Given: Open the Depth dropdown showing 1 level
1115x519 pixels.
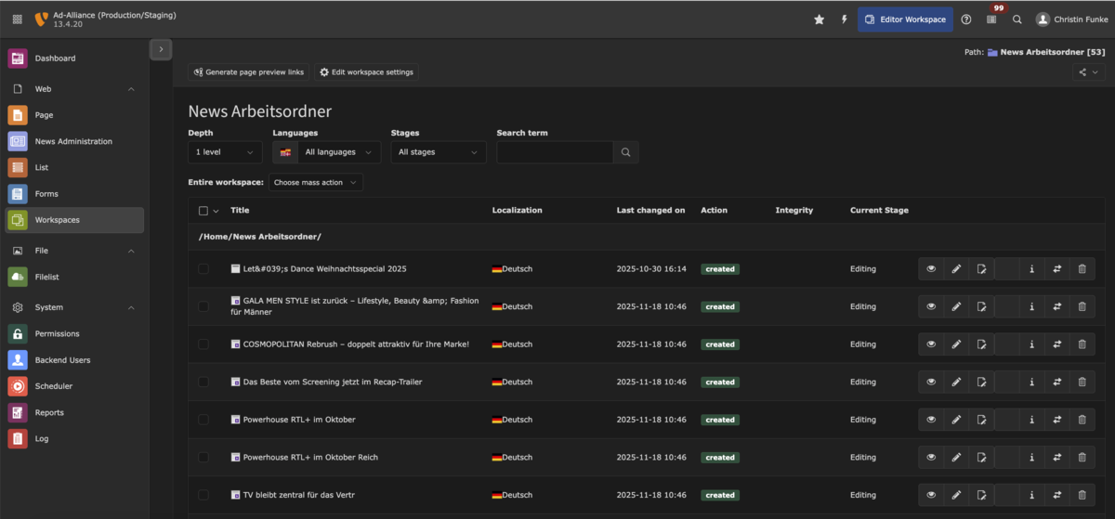Looking at the screenshot, I should click(225, 152).
